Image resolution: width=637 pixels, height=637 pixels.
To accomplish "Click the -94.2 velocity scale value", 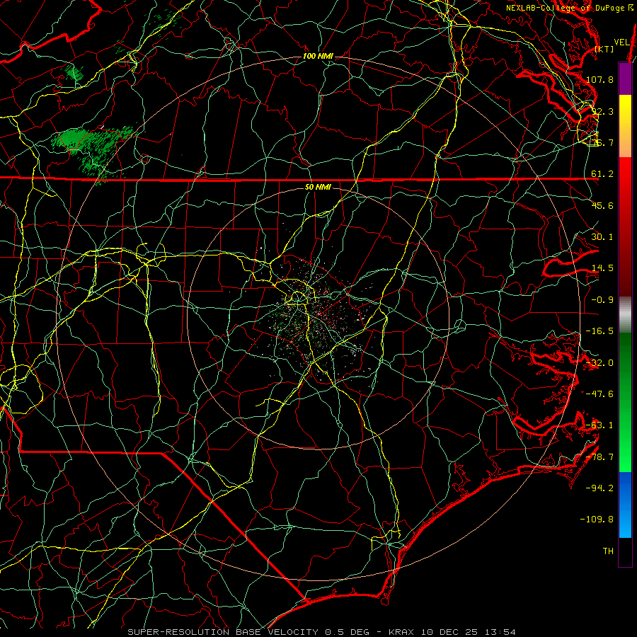I will tap(600, 488).
